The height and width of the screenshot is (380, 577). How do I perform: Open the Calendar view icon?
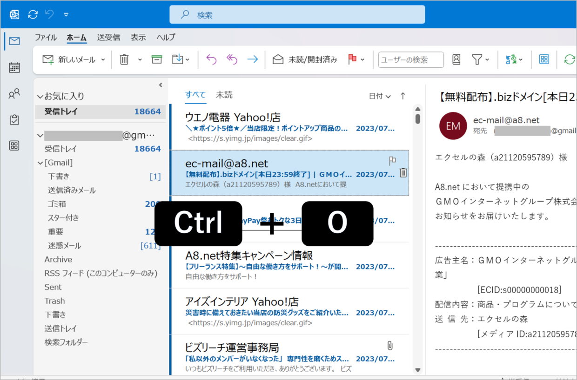click(14, 67)
